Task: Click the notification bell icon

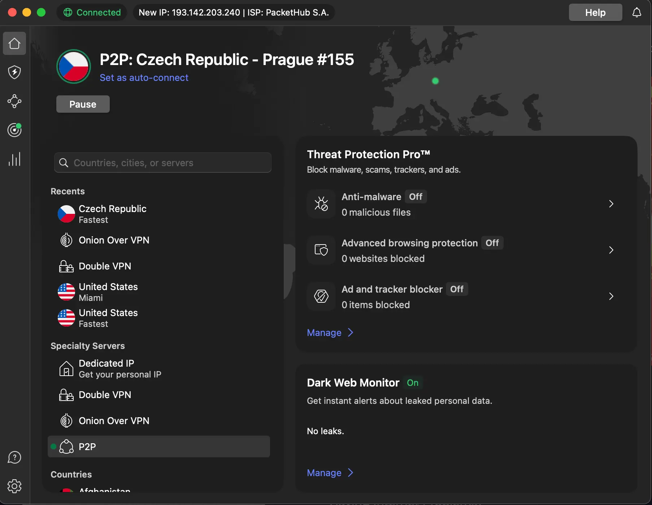Action: 636,12
